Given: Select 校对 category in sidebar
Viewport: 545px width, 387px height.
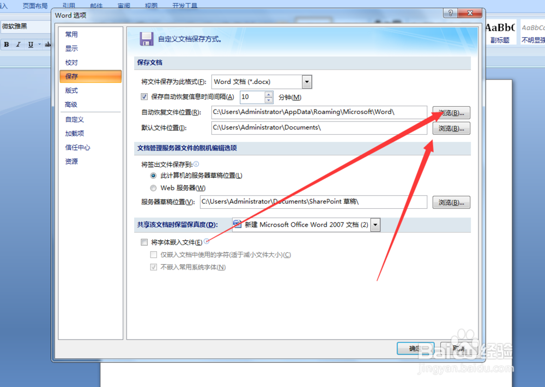Looking at the screenshot, I should point(90,63).
